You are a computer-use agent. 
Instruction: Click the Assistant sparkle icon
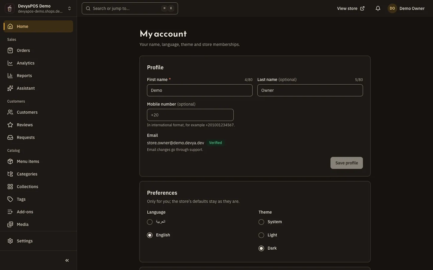tap(10, 88)
